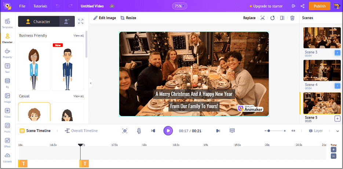View all Casual characters
The width and height of the screenshot is (343, 169).
click(x=79, y=96)
